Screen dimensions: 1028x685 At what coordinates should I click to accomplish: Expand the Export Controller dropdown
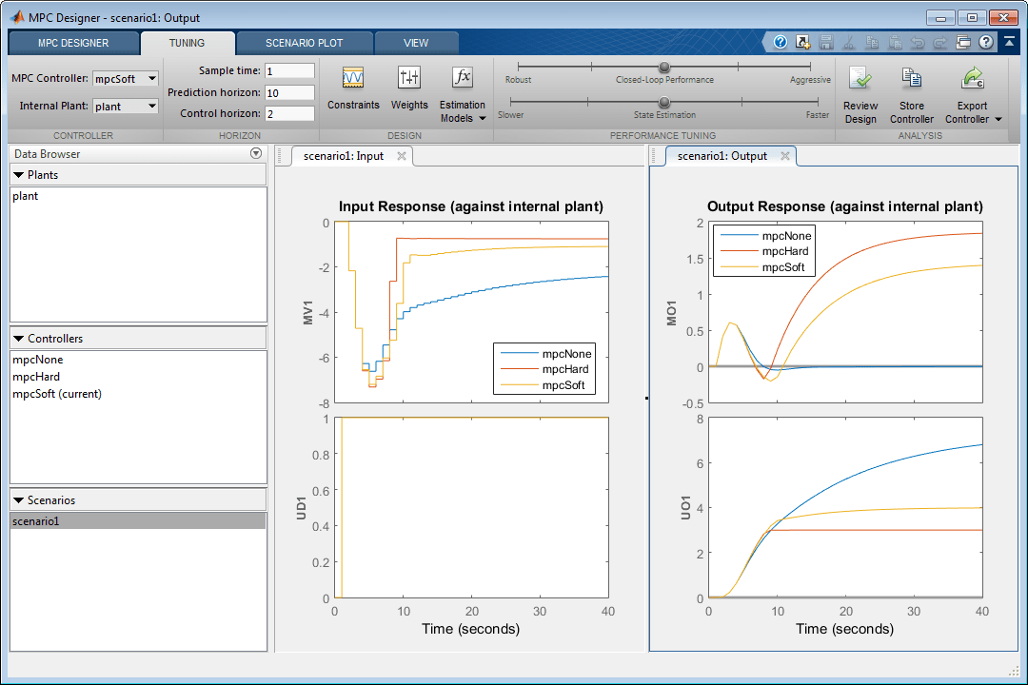point(998,120)
